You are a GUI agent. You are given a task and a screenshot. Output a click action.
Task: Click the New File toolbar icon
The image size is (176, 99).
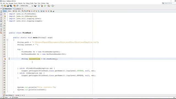[x=2, y=6]
